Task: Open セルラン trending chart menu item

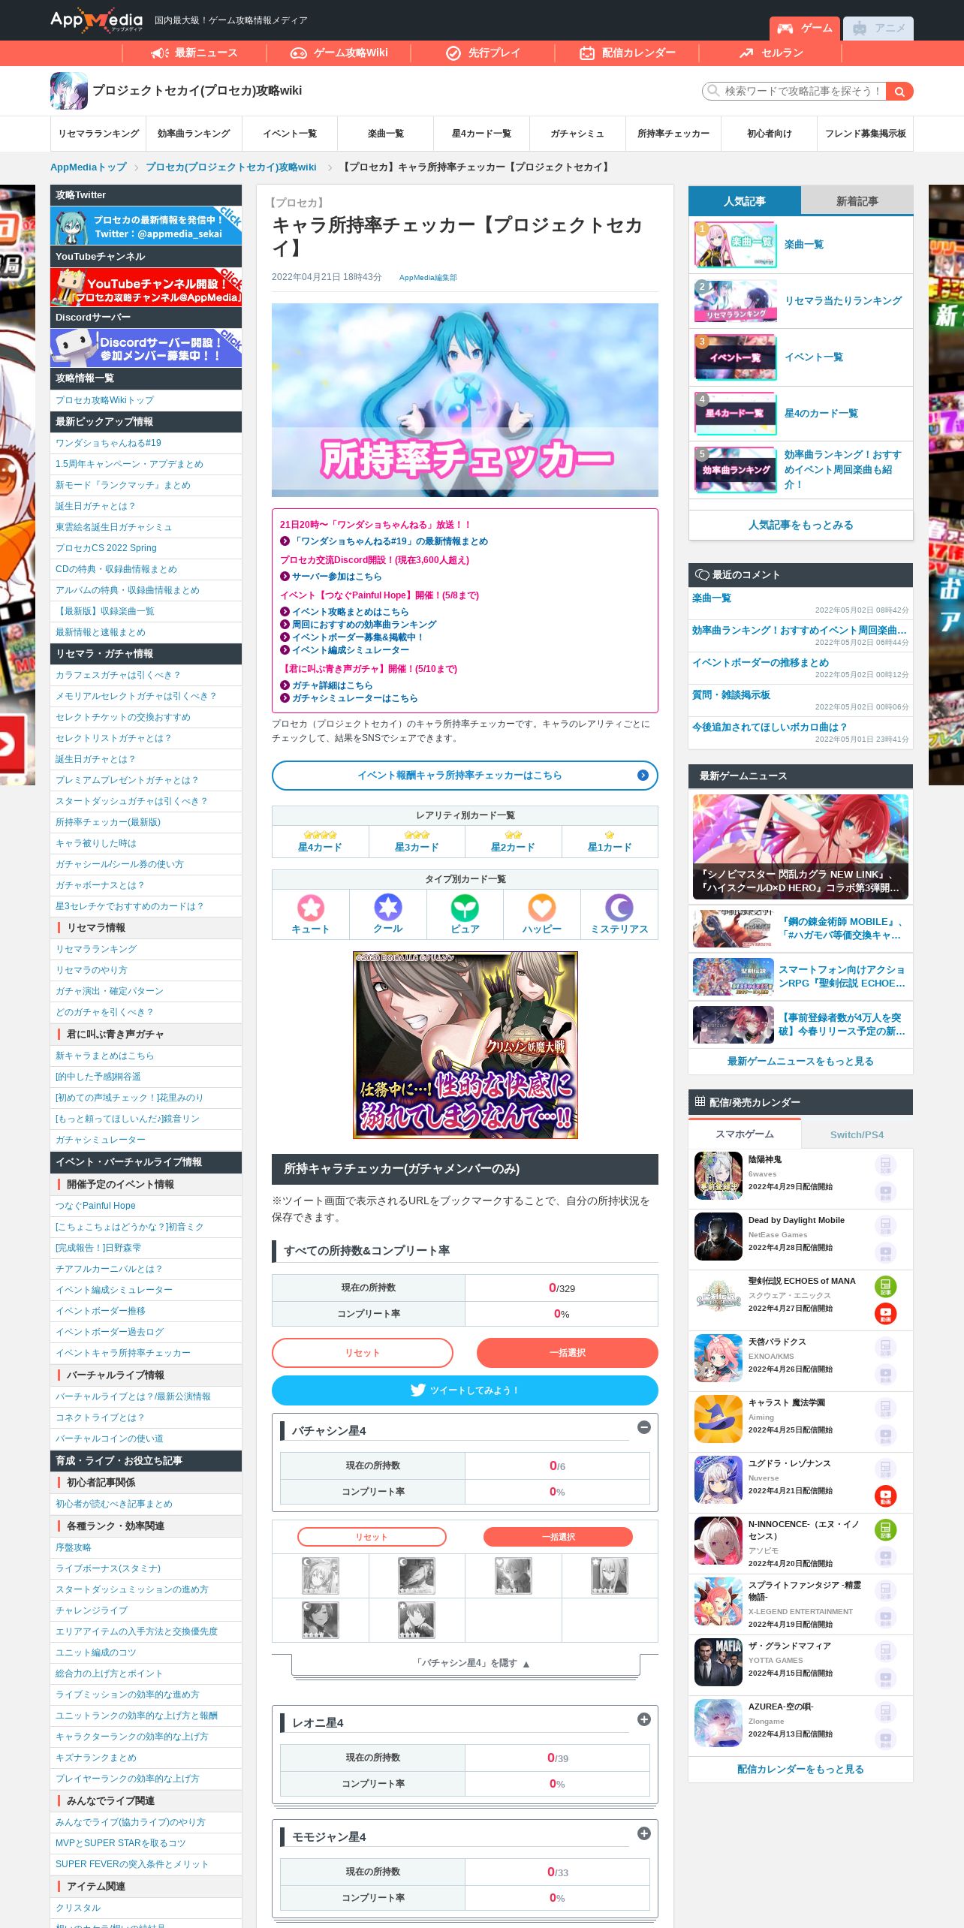Action: pyautogui.click(x=771, y=53)
